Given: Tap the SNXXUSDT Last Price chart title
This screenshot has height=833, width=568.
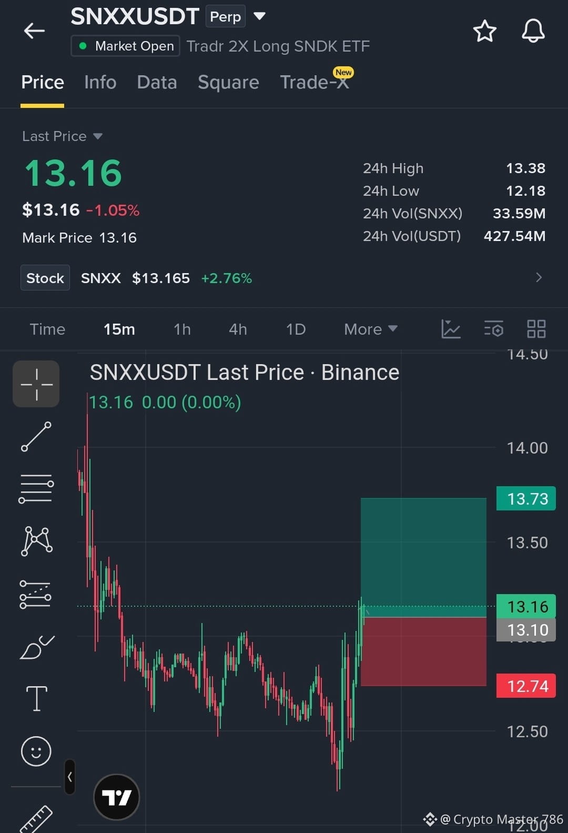Looking at the screenshot, I should click(245, 373).
